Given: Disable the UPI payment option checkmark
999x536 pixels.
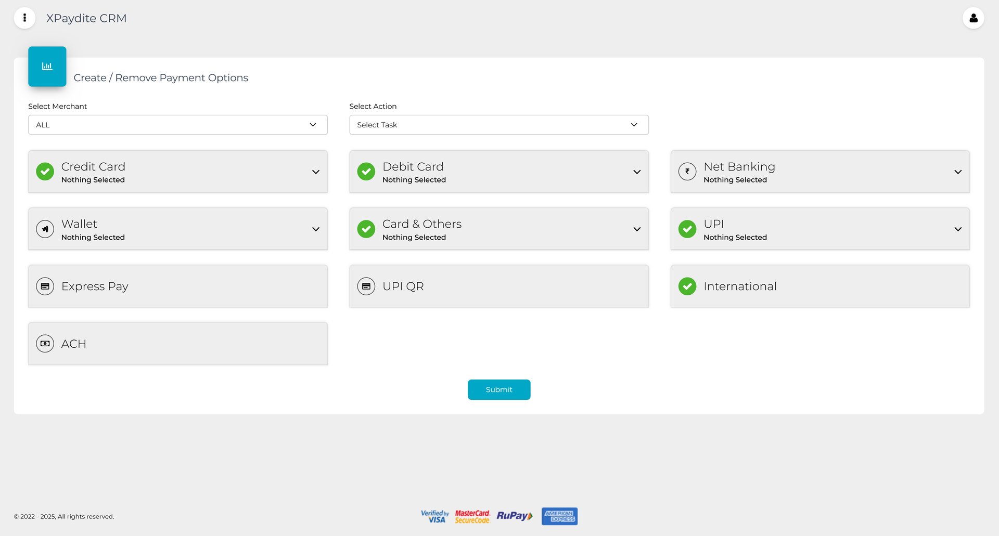Looking at the screenshot, I should tap(687, 229).
